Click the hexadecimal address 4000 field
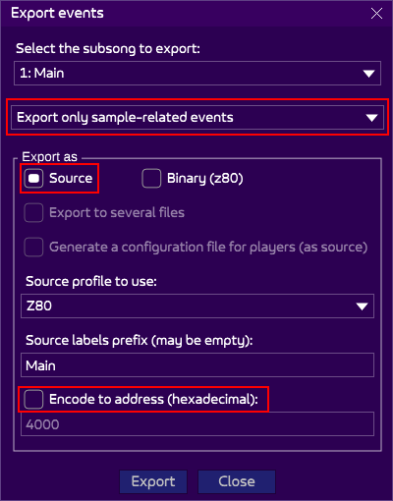The image size is (393, 501). tap(197, 424)
